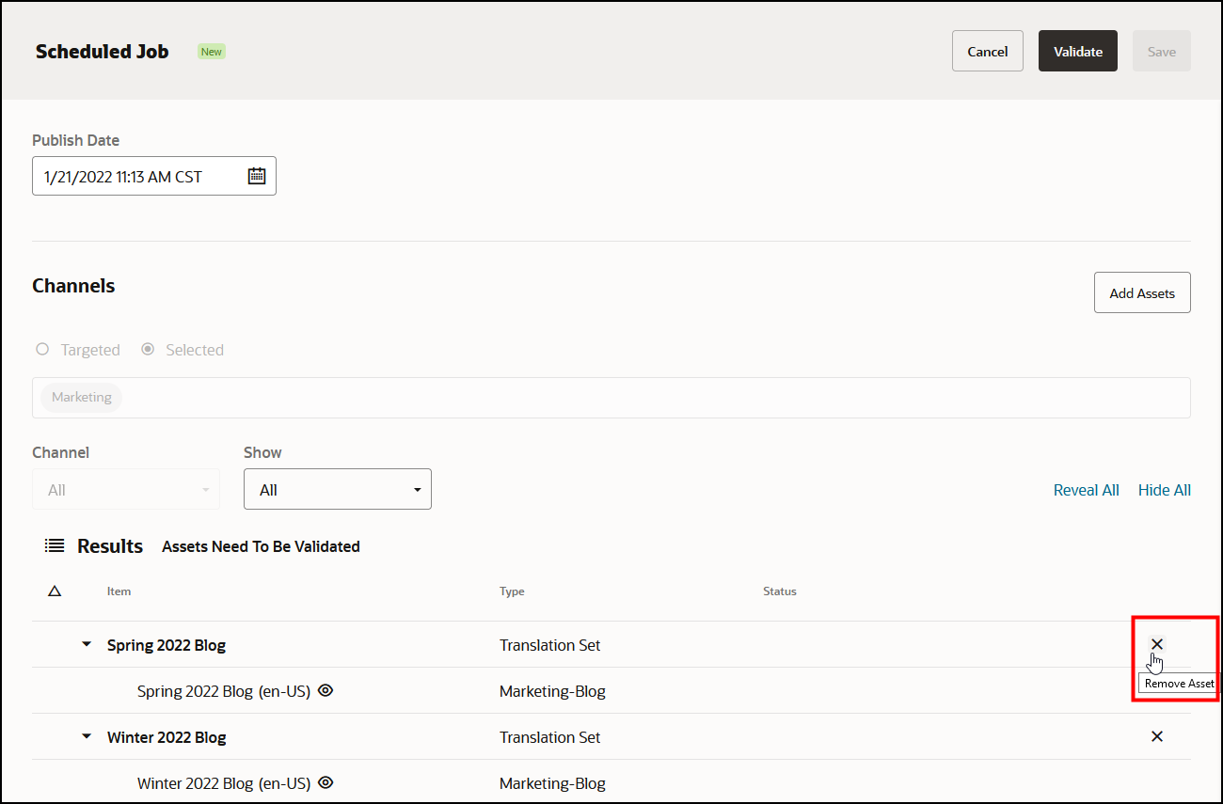The height and width of the screenshot is (804, 1223).
Task: Remove the Spring 2022 Blog asset
Action: click(1157, 644)
